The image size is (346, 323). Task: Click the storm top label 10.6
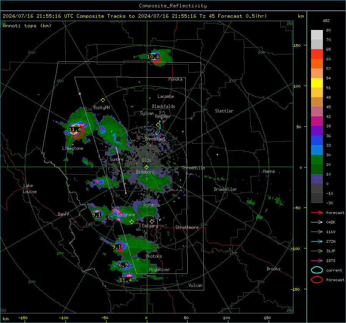pos(153,57)
